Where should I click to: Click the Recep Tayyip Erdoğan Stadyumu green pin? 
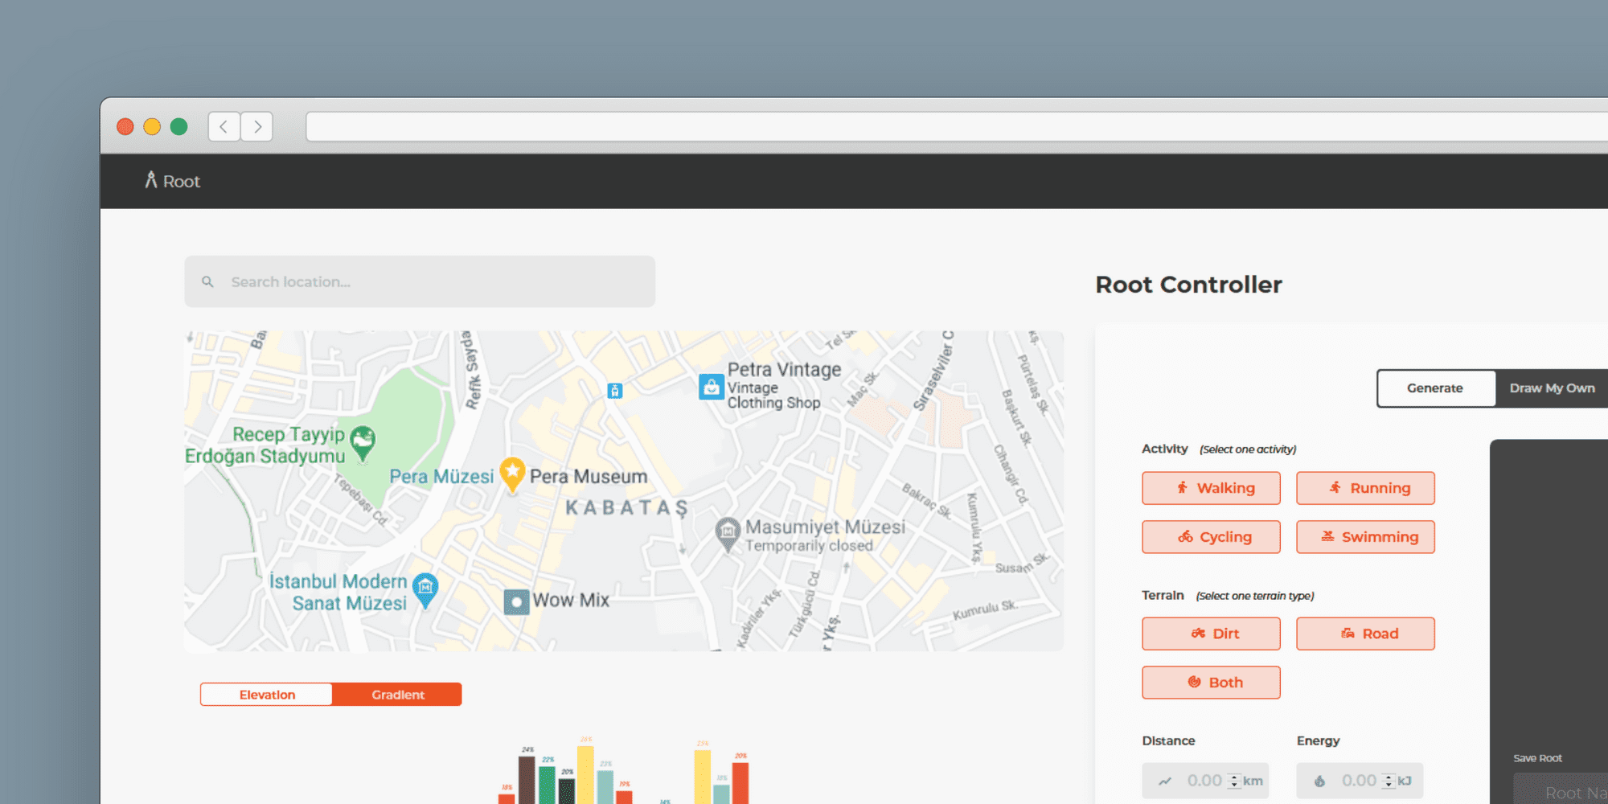point(363,443)
